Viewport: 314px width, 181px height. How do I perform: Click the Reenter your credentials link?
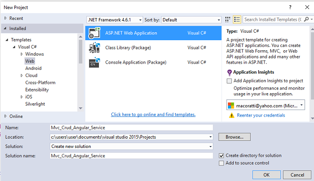[x=261, y=115]
